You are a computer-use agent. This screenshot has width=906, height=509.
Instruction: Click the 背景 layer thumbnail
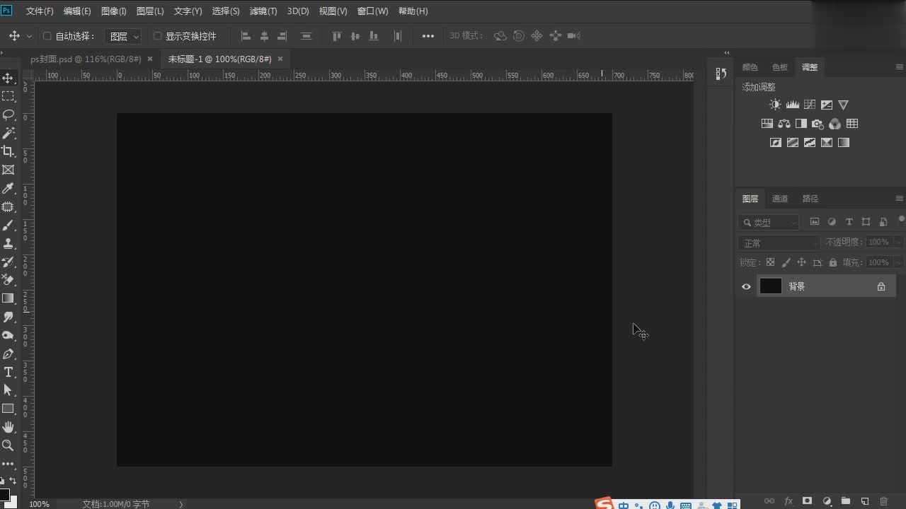770,286
